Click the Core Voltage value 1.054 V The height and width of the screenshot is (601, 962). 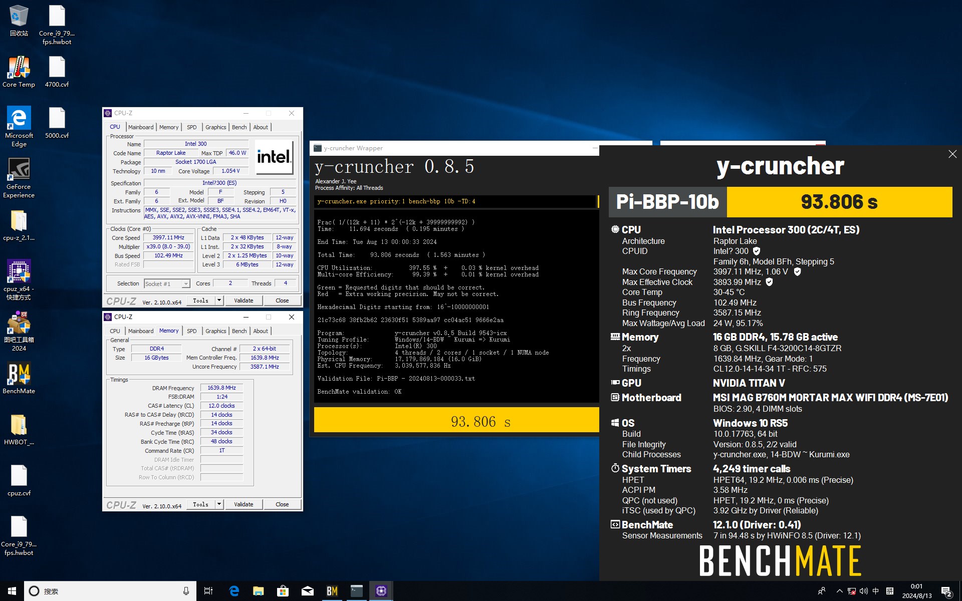(x=230, y=171)
